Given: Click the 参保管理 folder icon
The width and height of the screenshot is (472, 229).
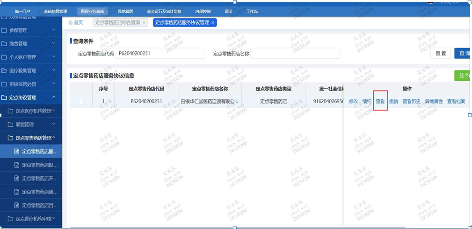Looking at the screenshot, I should tap(4, 30).
